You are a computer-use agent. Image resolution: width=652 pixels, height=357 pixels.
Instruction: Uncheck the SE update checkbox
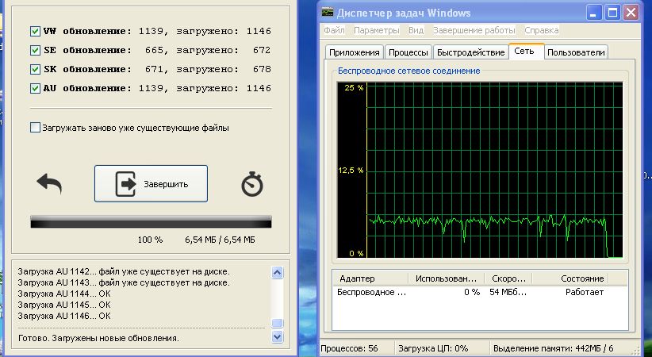pyautogui.click(x=35, y=50)
